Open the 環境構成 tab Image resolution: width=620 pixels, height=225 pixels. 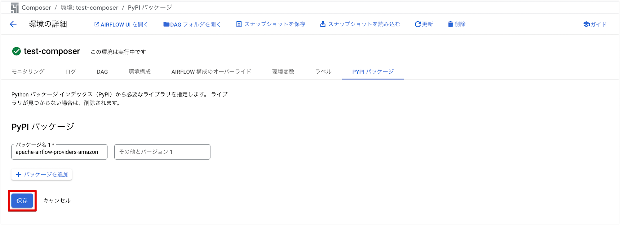coord(139,71)
